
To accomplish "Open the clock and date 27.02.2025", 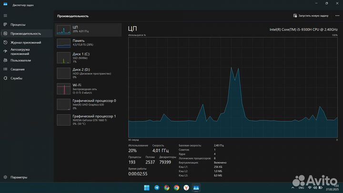I will click(x=333, y=188).
